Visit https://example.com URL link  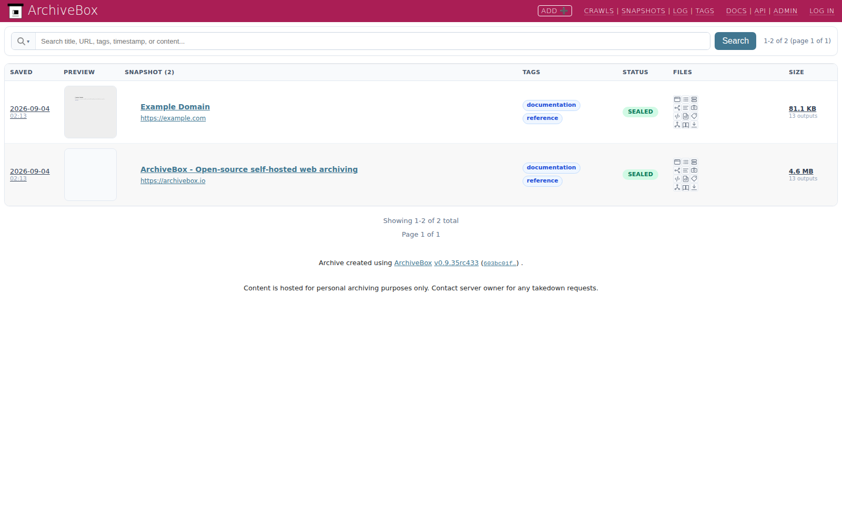click(x=173, y=118)
